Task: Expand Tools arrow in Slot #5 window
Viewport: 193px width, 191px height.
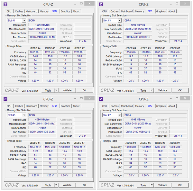Action: point(56,185)
